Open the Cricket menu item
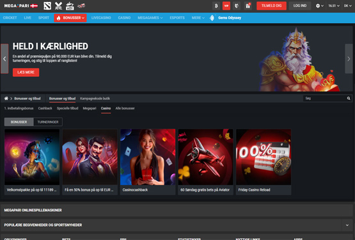355x240 pixels. click(10, 18)
